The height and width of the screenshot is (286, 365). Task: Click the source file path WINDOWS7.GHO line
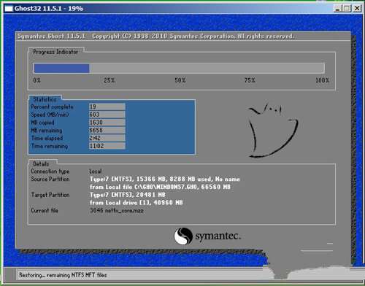160,187
